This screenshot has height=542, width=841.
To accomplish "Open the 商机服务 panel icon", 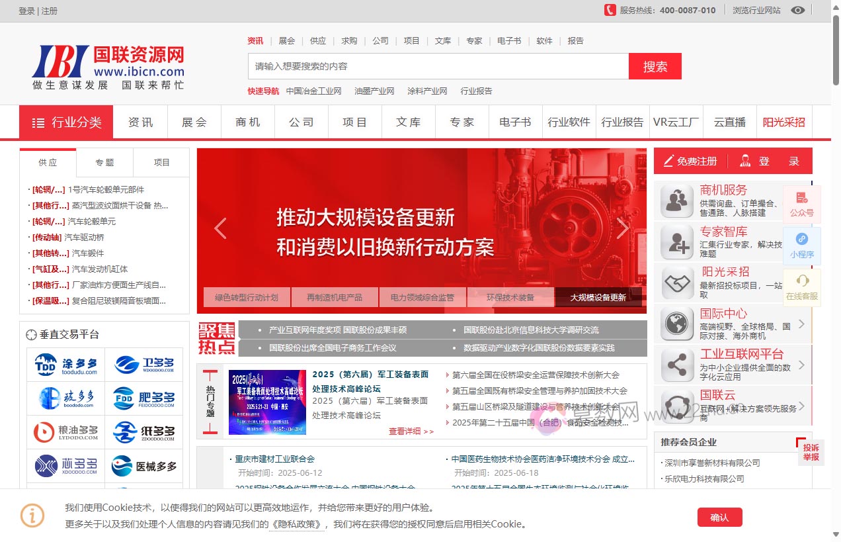I will pos(675,201).
